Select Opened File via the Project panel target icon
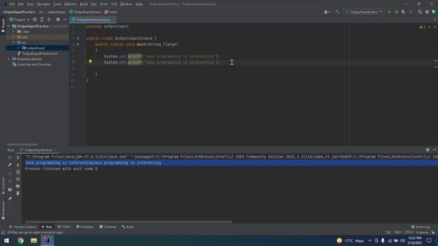Viewport: 438px width, 246px height. [x=35, y=20]
